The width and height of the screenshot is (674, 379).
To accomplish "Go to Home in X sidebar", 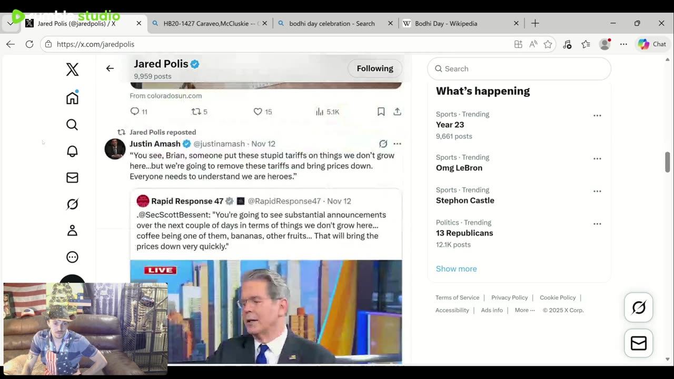I will (x=72, y=98).
